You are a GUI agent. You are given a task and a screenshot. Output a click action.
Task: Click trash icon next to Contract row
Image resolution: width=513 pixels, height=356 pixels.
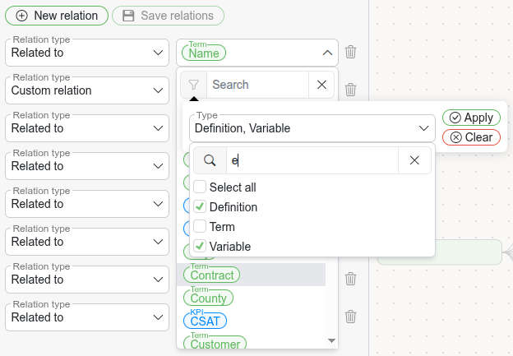351,279
